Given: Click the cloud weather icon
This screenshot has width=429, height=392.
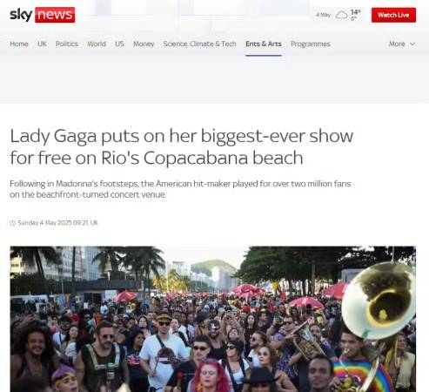Looking at the screenshot, I should point(341,15).
